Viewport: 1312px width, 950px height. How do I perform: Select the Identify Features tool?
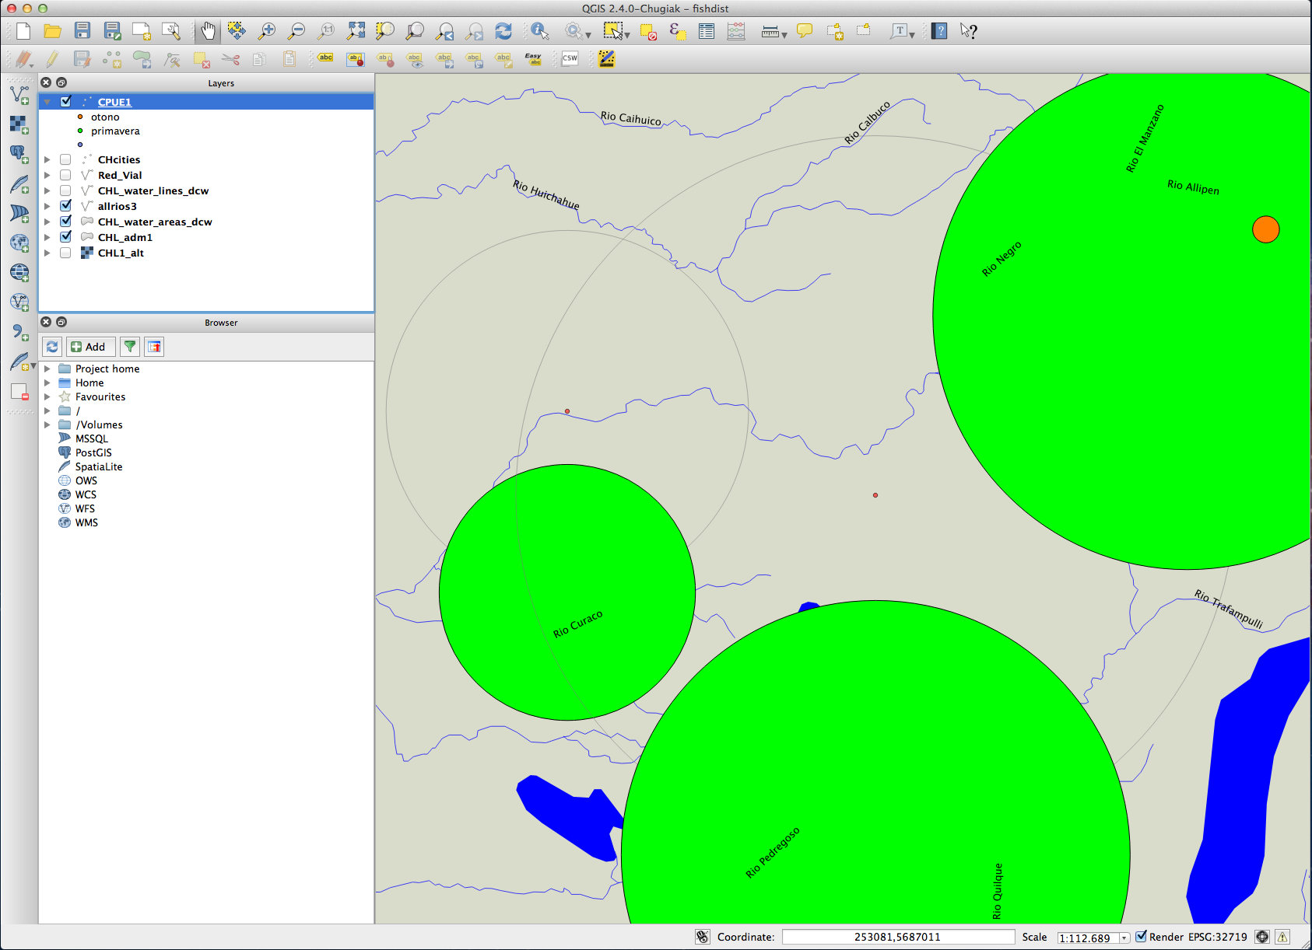click(x=540, y=31)
